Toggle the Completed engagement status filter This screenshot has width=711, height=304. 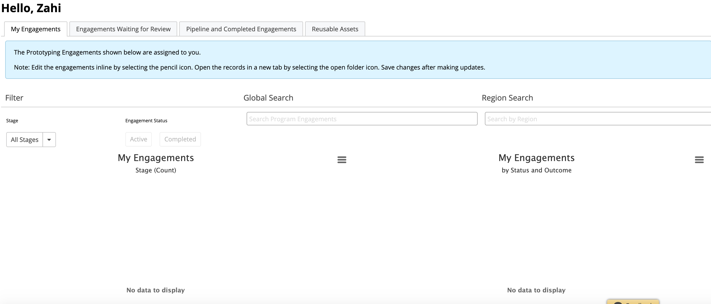[180, 139]
